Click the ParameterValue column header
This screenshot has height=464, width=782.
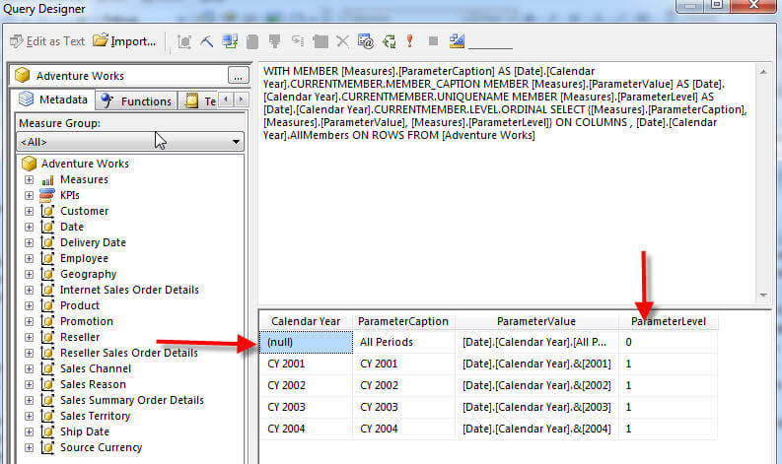click(535, 321)
